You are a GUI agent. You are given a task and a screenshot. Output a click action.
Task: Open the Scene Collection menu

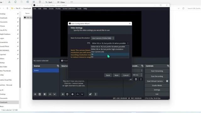pyautogui.click(x=69, y=8)
